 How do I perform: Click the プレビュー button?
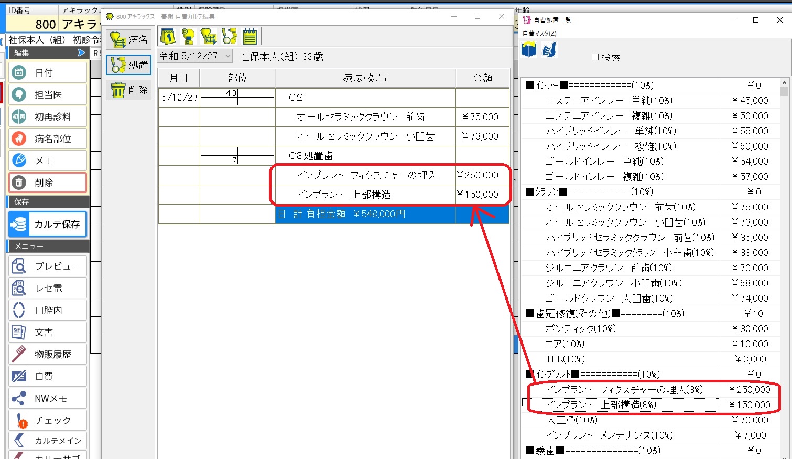tap(48, 266)
